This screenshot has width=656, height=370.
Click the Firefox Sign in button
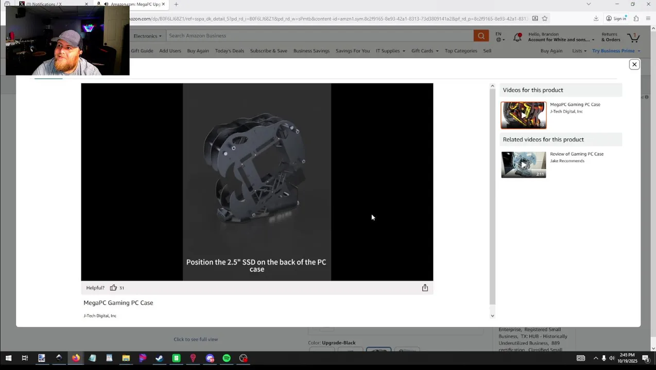(x=616, y=18)
